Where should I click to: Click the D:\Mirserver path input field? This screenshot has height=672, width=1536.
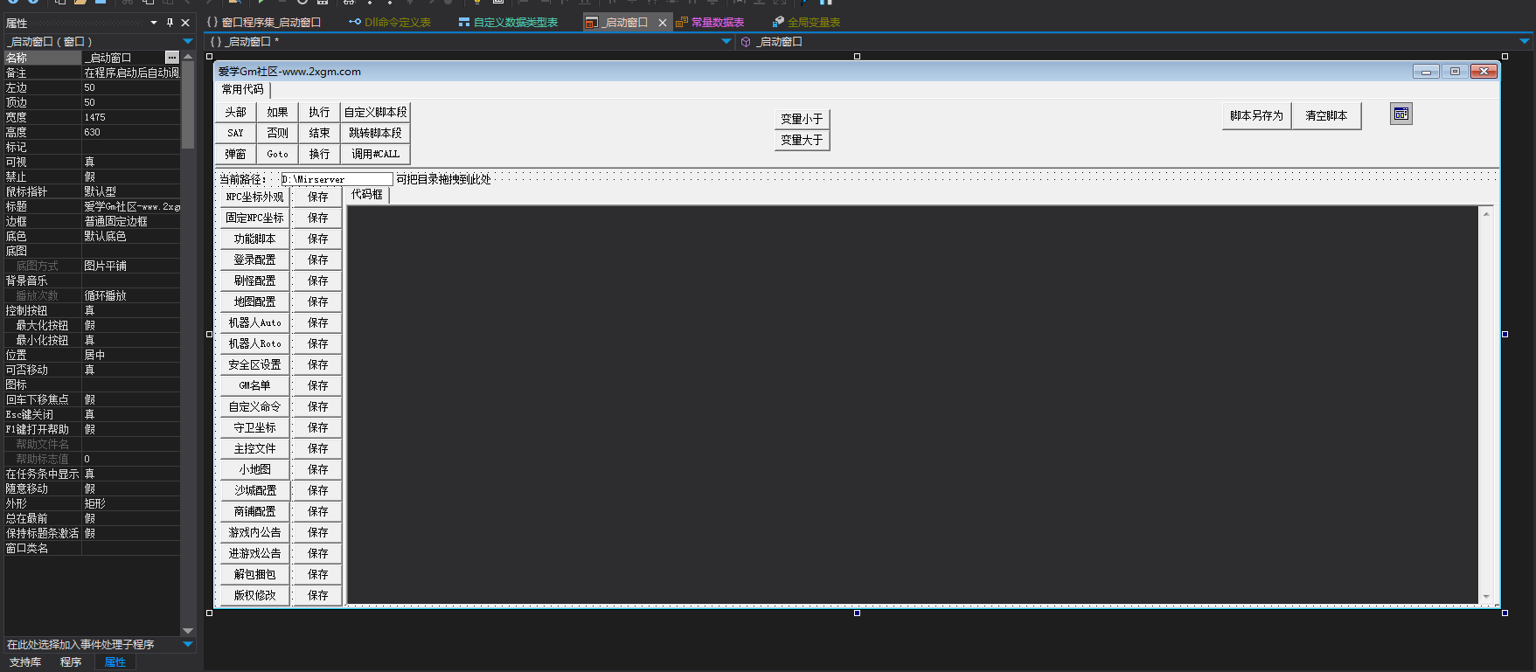pyautogui.click(x=336, y=179)
